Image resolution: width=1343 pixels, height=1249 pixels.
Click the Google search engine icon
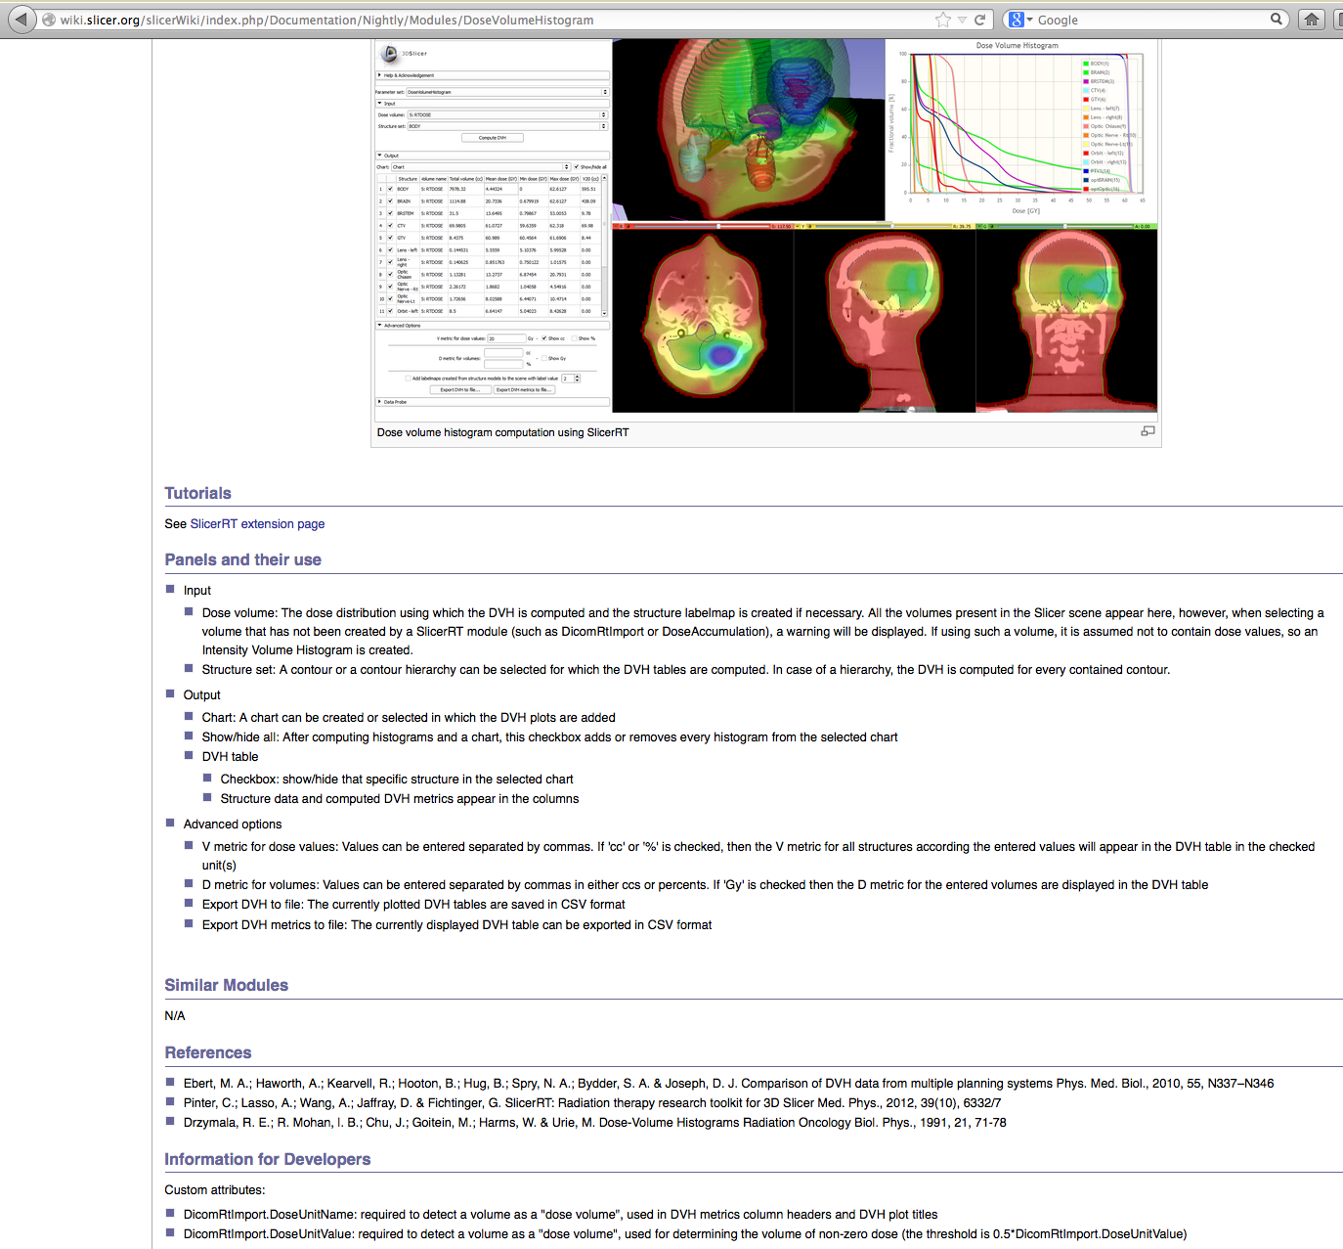[1017, 20]
